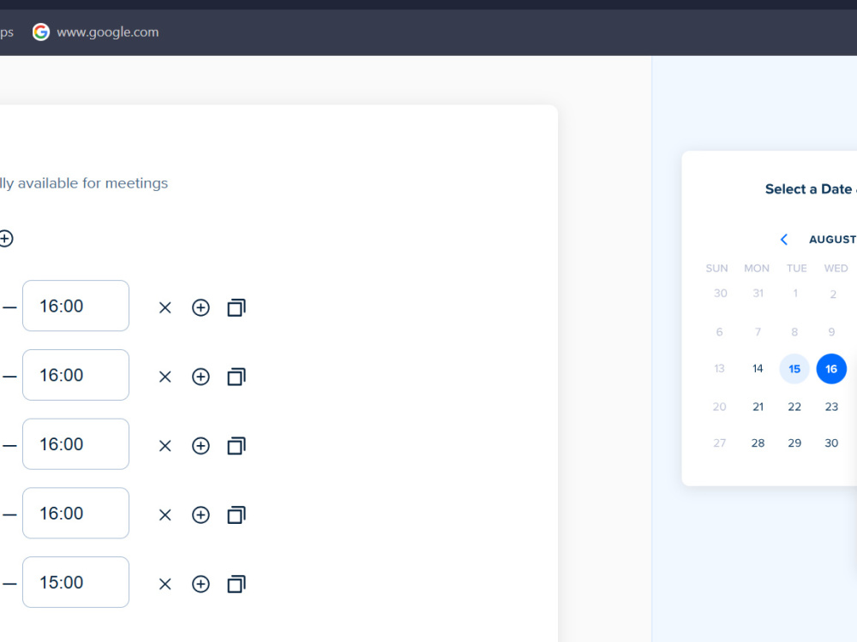Add an interval in the topmost 16:00 row

(201, 308)
